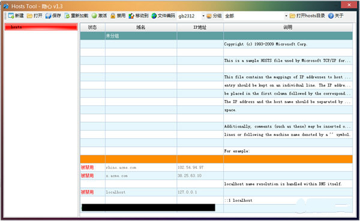Select row 'This file contains the mappings'
The height and width of the screenshot is (221, 360).
coord(216,77)
